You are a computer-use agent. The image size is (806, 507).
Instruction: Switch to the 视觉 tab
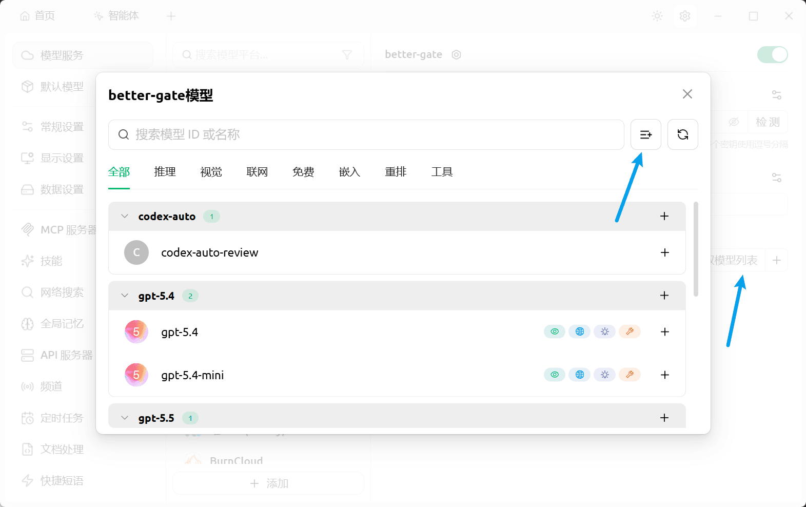click(x=211, y=172)
